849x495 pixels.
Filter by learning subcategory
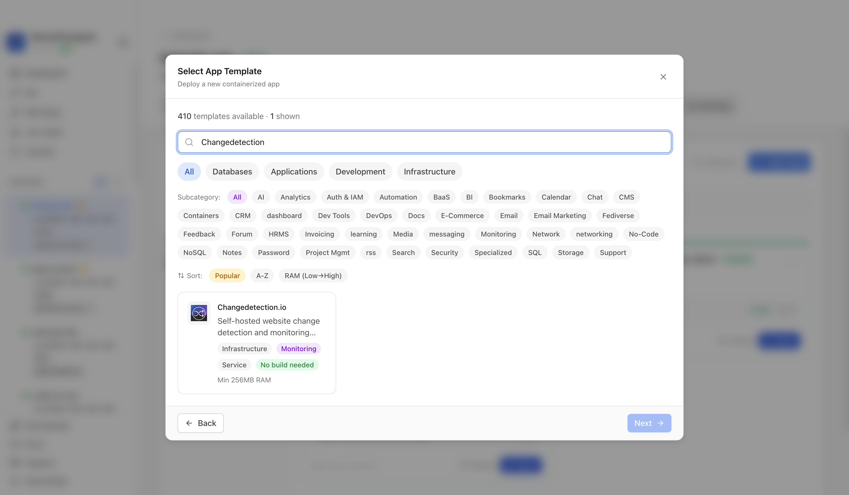(x=363, y=234)
